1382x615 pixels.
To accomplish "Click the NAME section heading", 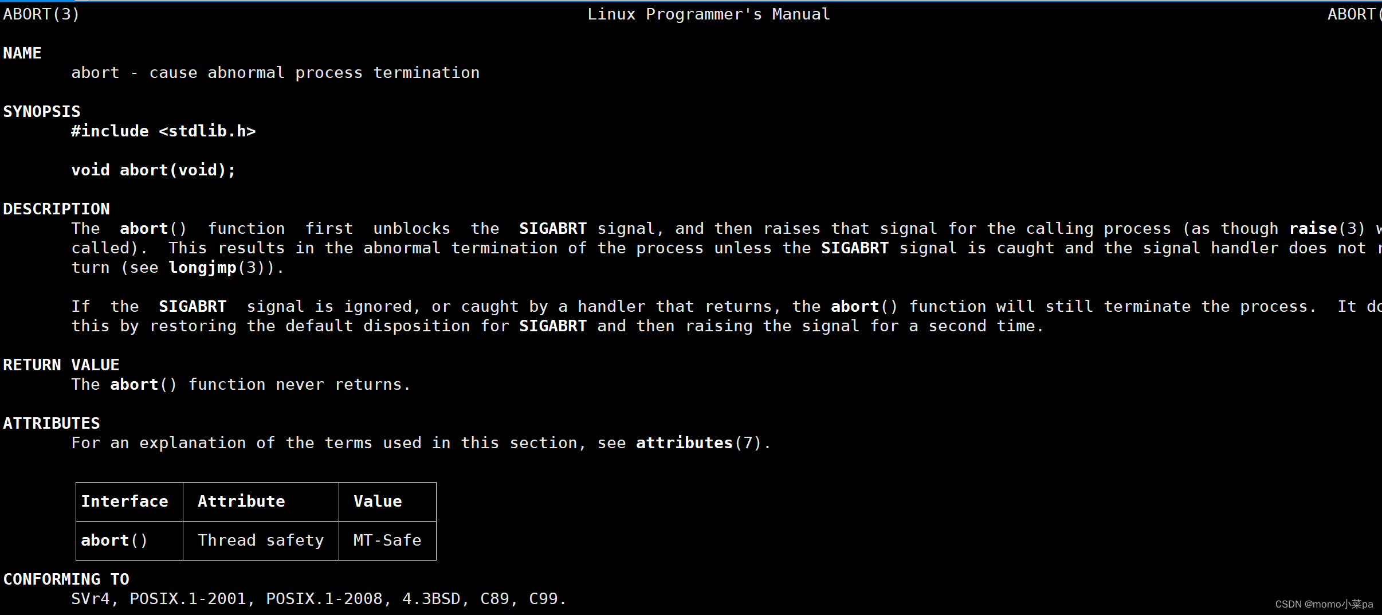I will point(22,53).
